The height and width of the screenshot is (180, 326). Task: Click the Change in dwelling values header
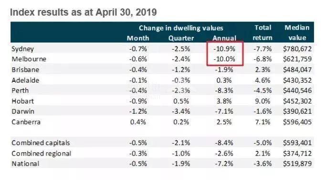(x=181, y=28)
